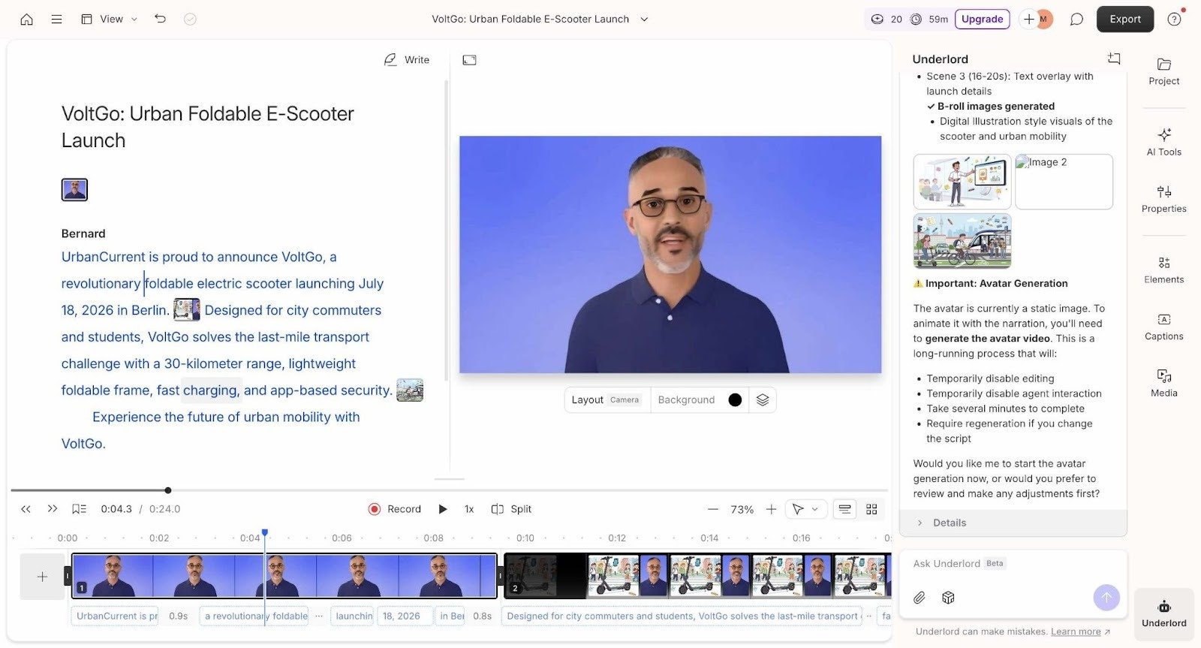
Task: Open the Properties panel
Action: (x=1163, y=199)
